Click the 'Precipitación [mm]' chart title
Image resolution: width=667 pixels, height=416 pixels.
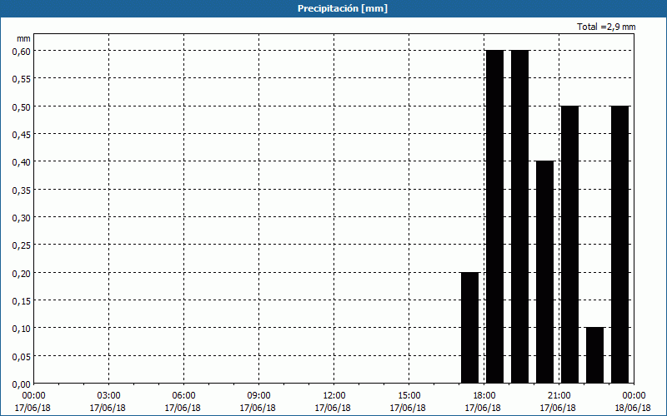[343, 8]
